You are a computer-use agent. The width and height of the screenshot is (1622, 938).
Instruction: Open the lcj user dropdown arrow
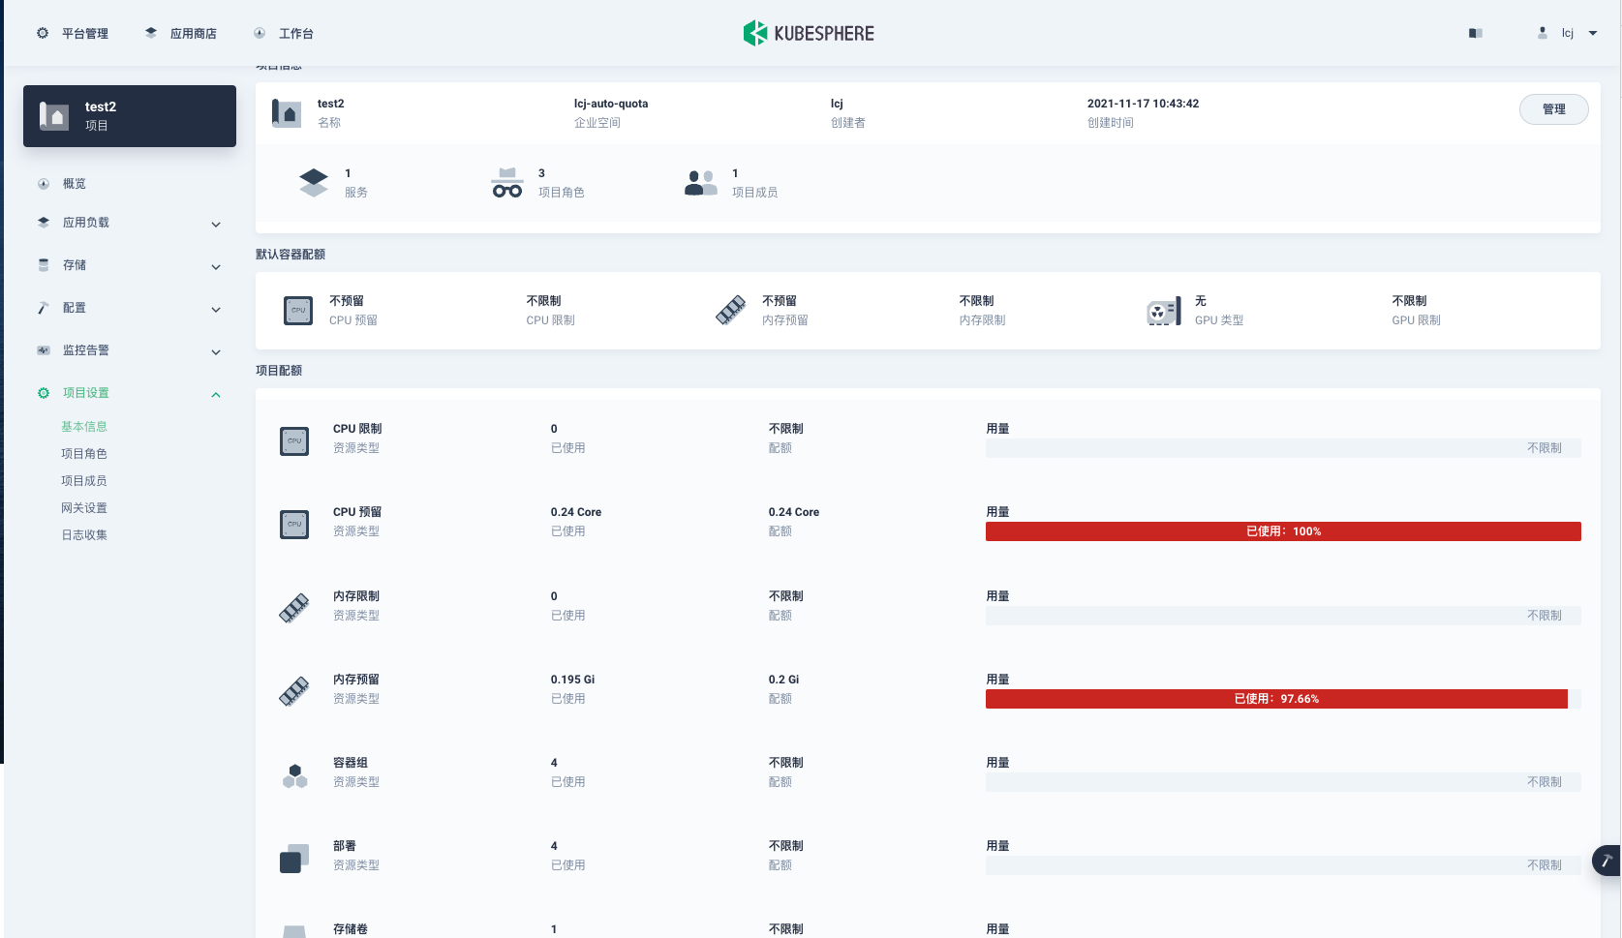click(x=1593, y=33)
